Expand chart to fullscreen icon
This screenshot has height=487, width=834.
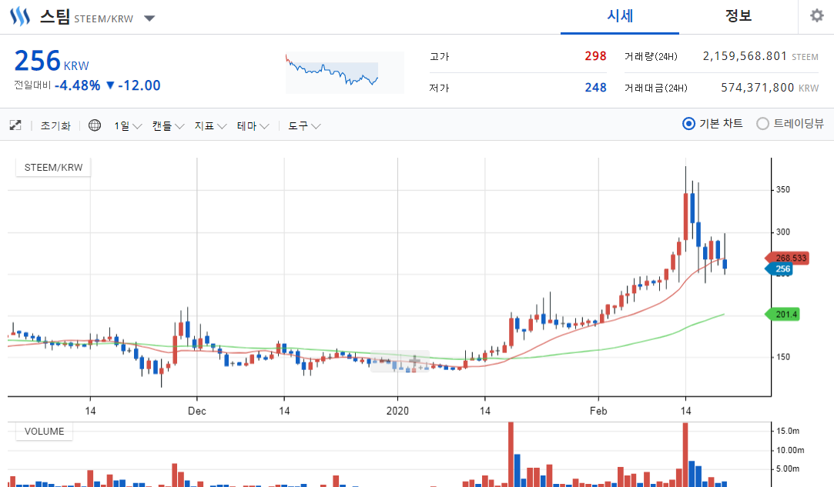15,125
